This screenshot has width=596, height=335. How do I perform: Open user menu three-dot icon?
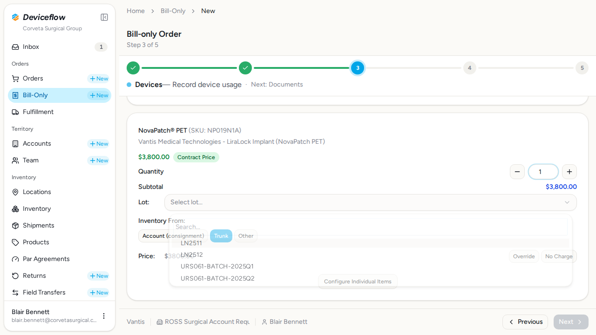104,316
